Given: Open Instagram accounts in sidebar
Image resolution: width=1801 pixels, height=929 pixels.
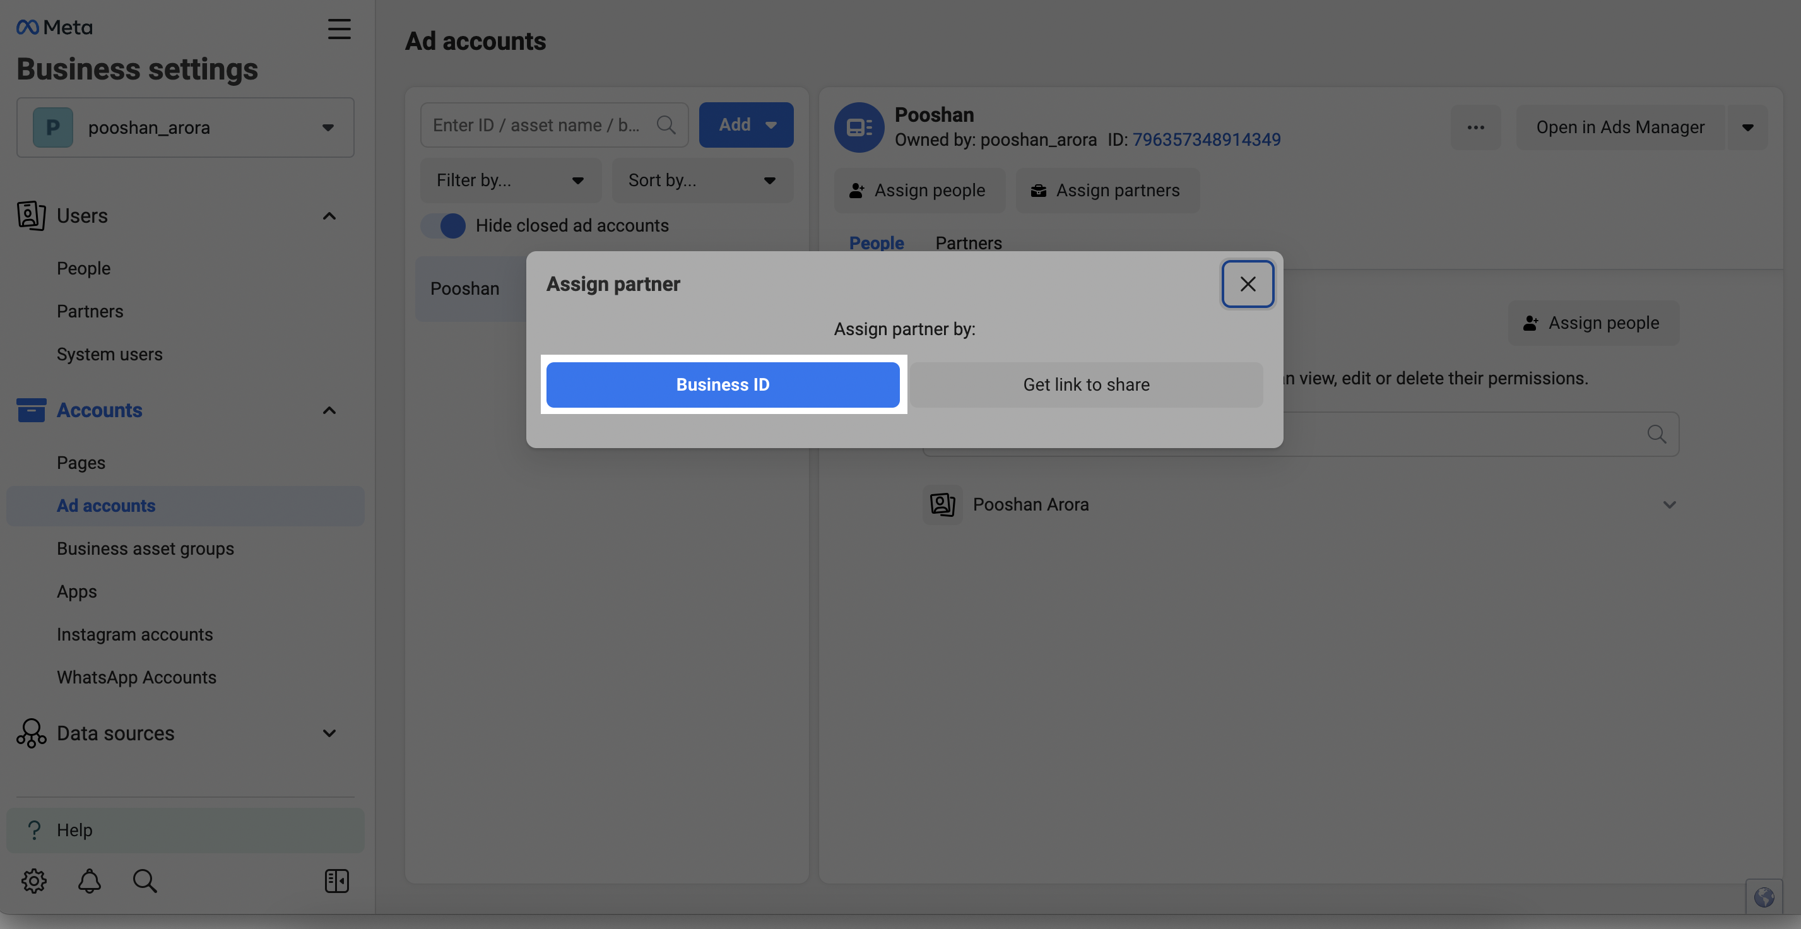Looking at the screenshot, I should coord(135,635).
